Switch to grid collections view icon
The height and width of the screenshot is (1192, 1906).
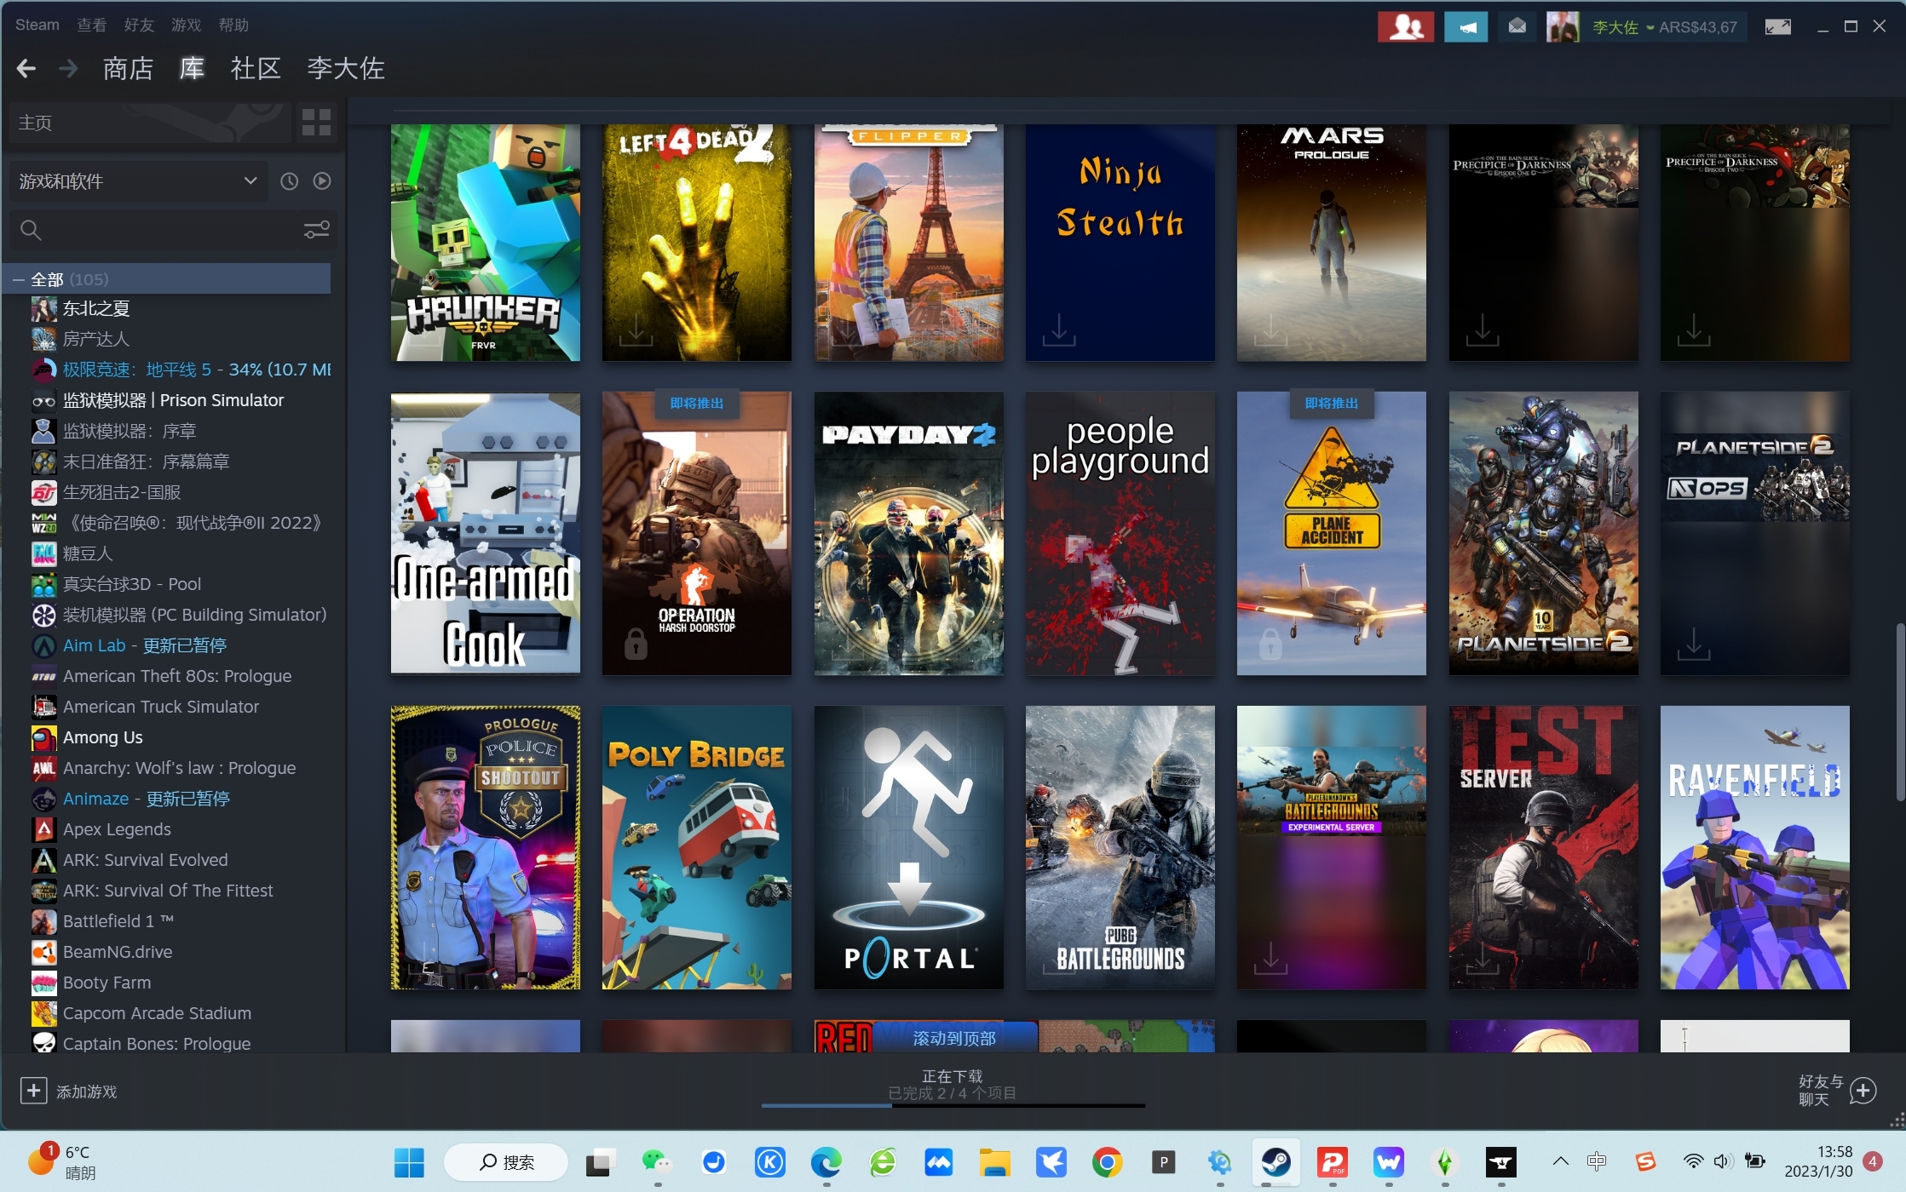coord(316,123)
